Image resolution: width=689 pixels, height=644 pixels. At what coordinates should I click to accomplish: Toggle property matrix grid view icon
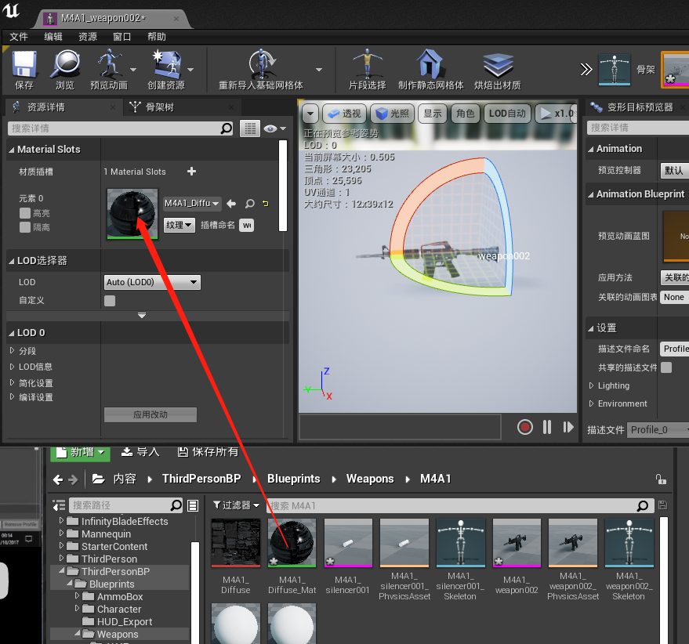[x=250, y=128]
